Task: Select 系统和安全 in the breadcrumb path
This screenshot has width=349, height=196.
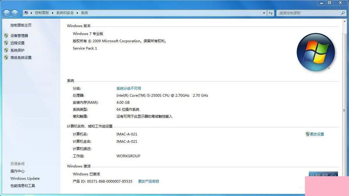Action: click(x=65, y=13)
